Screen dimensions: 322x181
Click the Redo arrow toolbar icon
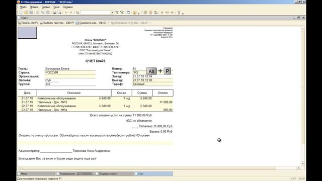[71, 13]
